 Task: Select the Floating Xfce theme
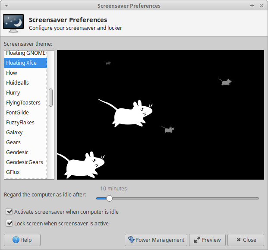(25, 63)
